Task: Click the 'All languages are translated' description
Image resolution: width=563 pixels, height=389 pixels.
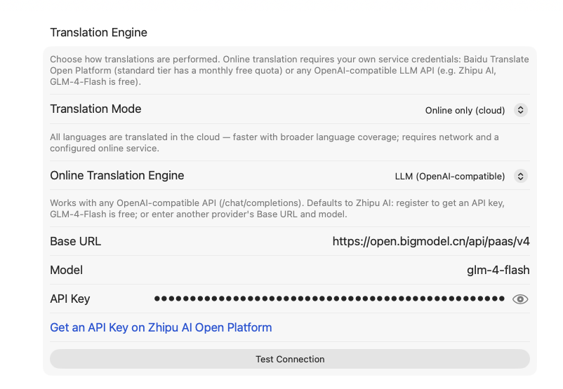Action: click(x=274, y=143)
